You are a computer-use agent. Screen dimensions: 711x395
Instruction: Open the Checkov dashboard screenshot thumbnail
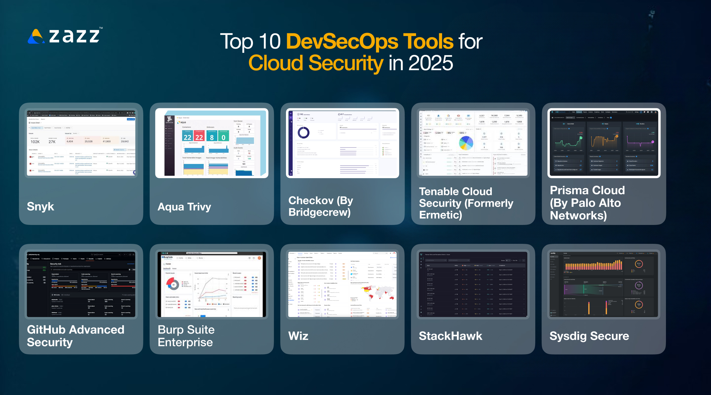(342, 143)
